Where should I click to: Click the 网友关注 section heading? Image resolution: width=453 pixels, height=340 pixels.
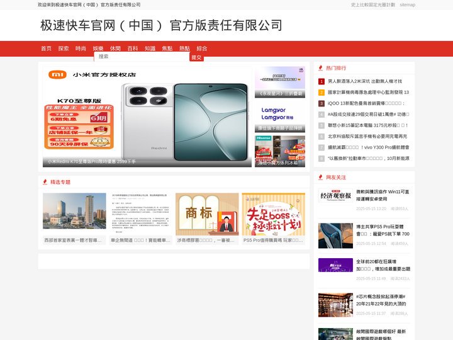[336, 177]
